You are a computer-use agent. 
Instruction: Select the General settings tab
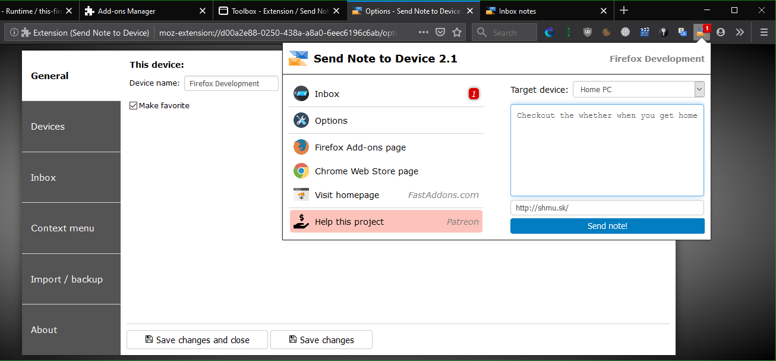tap(71, 76)
